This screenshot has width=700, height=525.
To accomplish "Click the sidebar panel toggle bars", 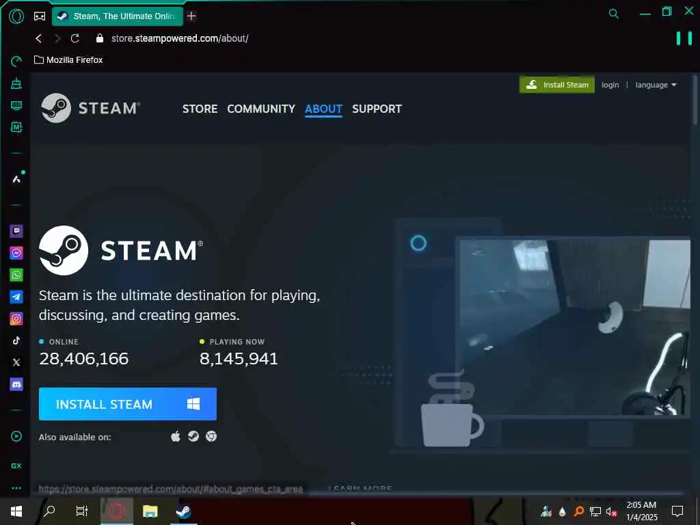I will (x=684, y=38).
